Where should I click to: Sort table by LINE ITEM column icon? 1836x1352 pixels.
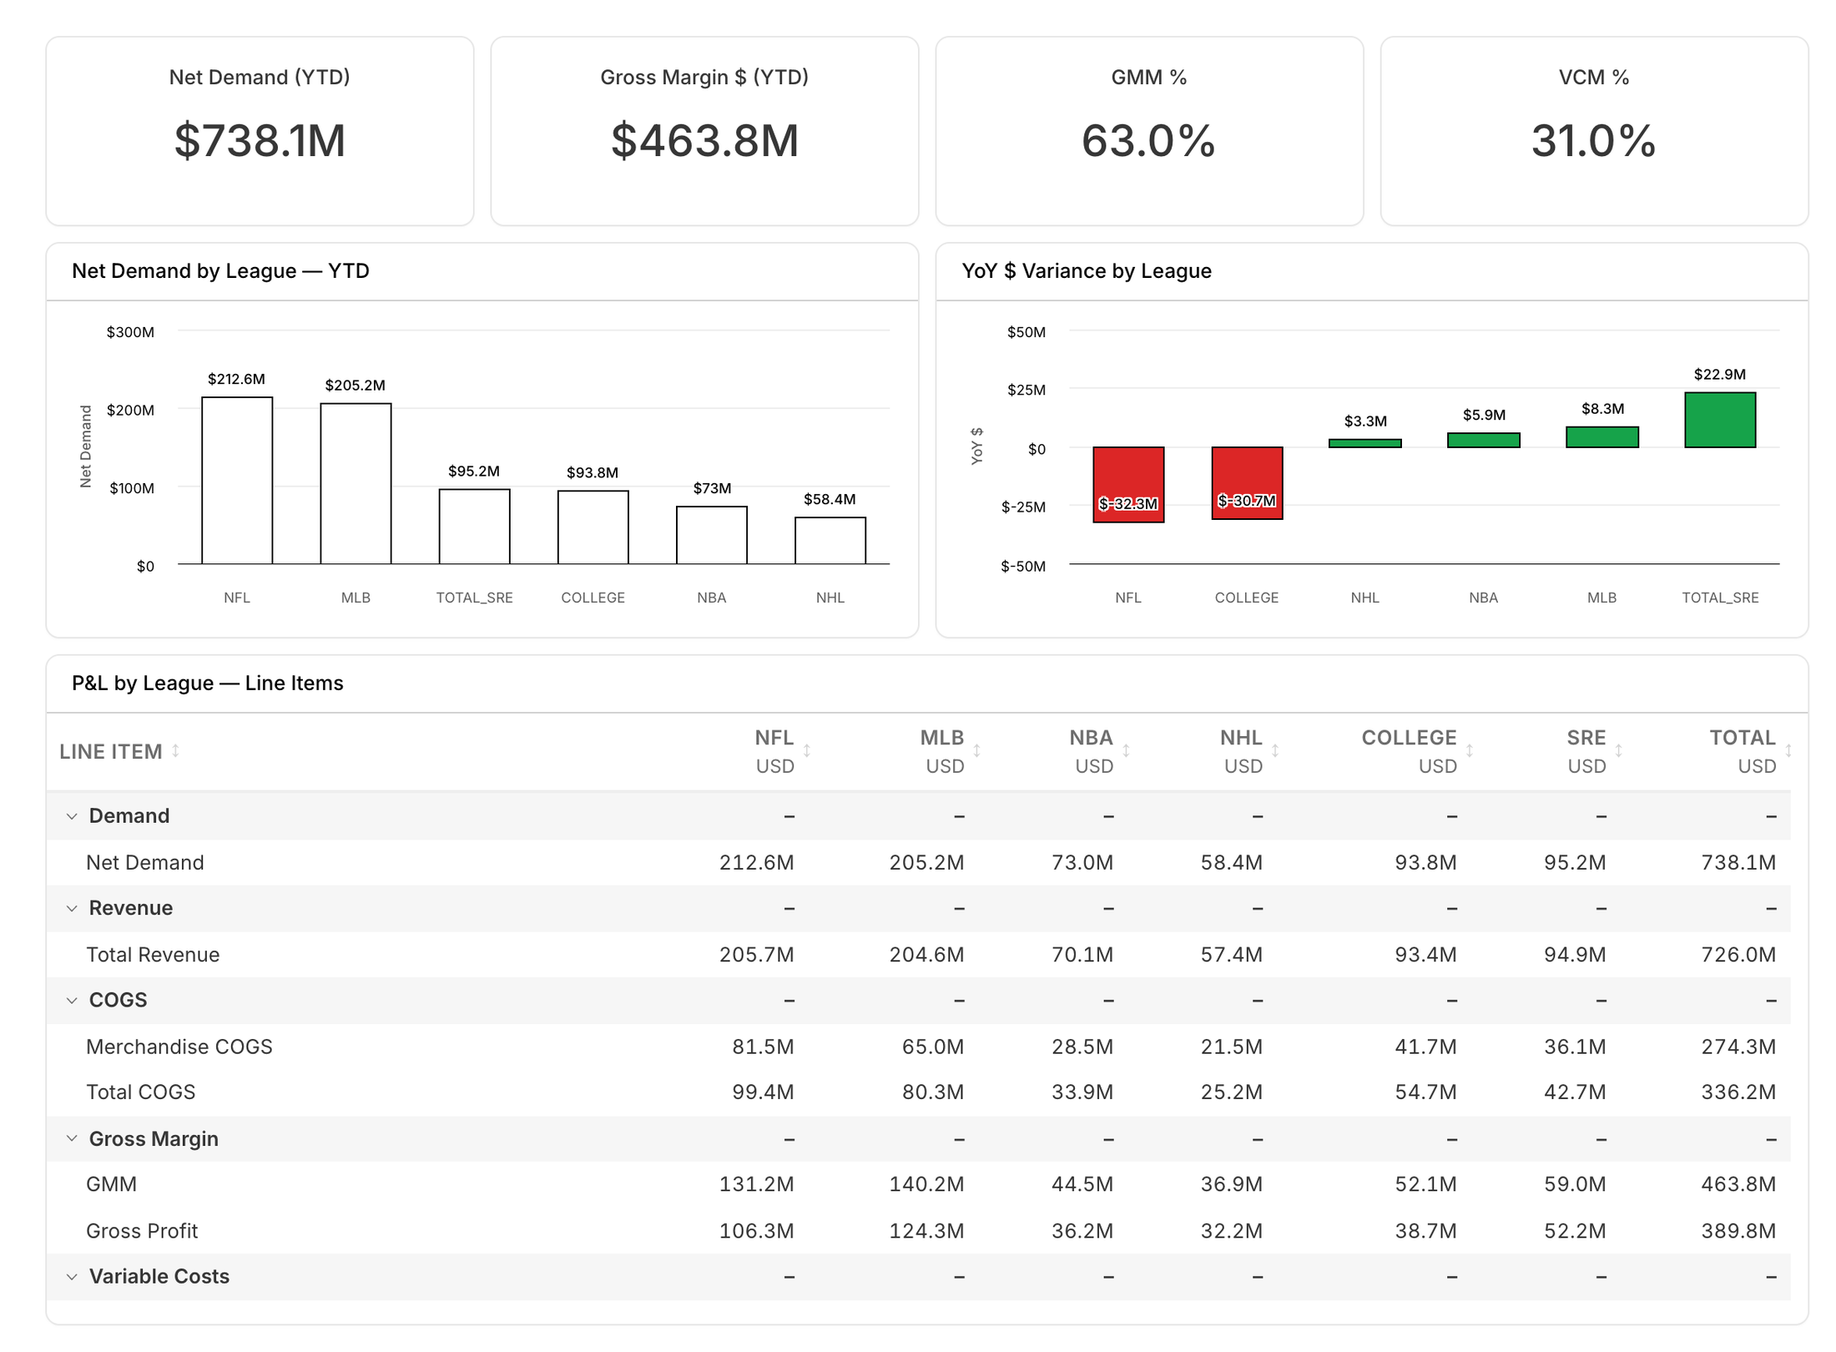click(175, 751)
